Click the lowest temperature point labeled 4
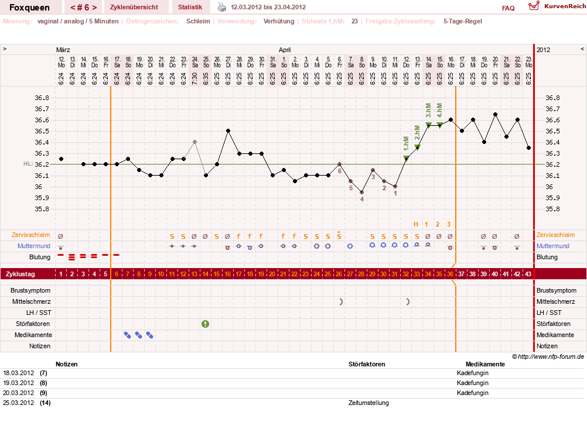The height and width of the screenshot is (422, 587). click(x=361, y=193)
